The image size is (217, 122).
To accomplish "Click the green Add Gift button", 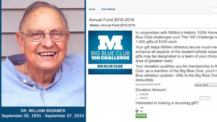I will (x=141, y=116).
